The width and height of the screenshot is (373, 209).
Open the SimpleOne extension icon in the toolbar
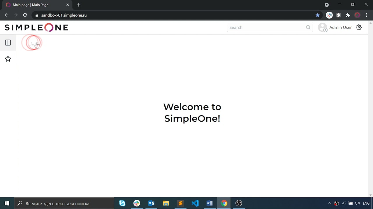click(x=357, y=15)
